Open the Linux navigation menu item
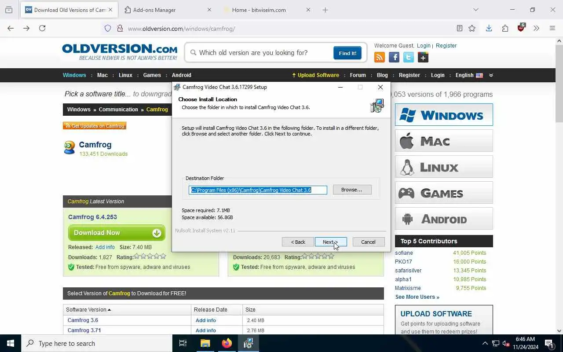The image size is (563, 352). click(x=125, y=75)
